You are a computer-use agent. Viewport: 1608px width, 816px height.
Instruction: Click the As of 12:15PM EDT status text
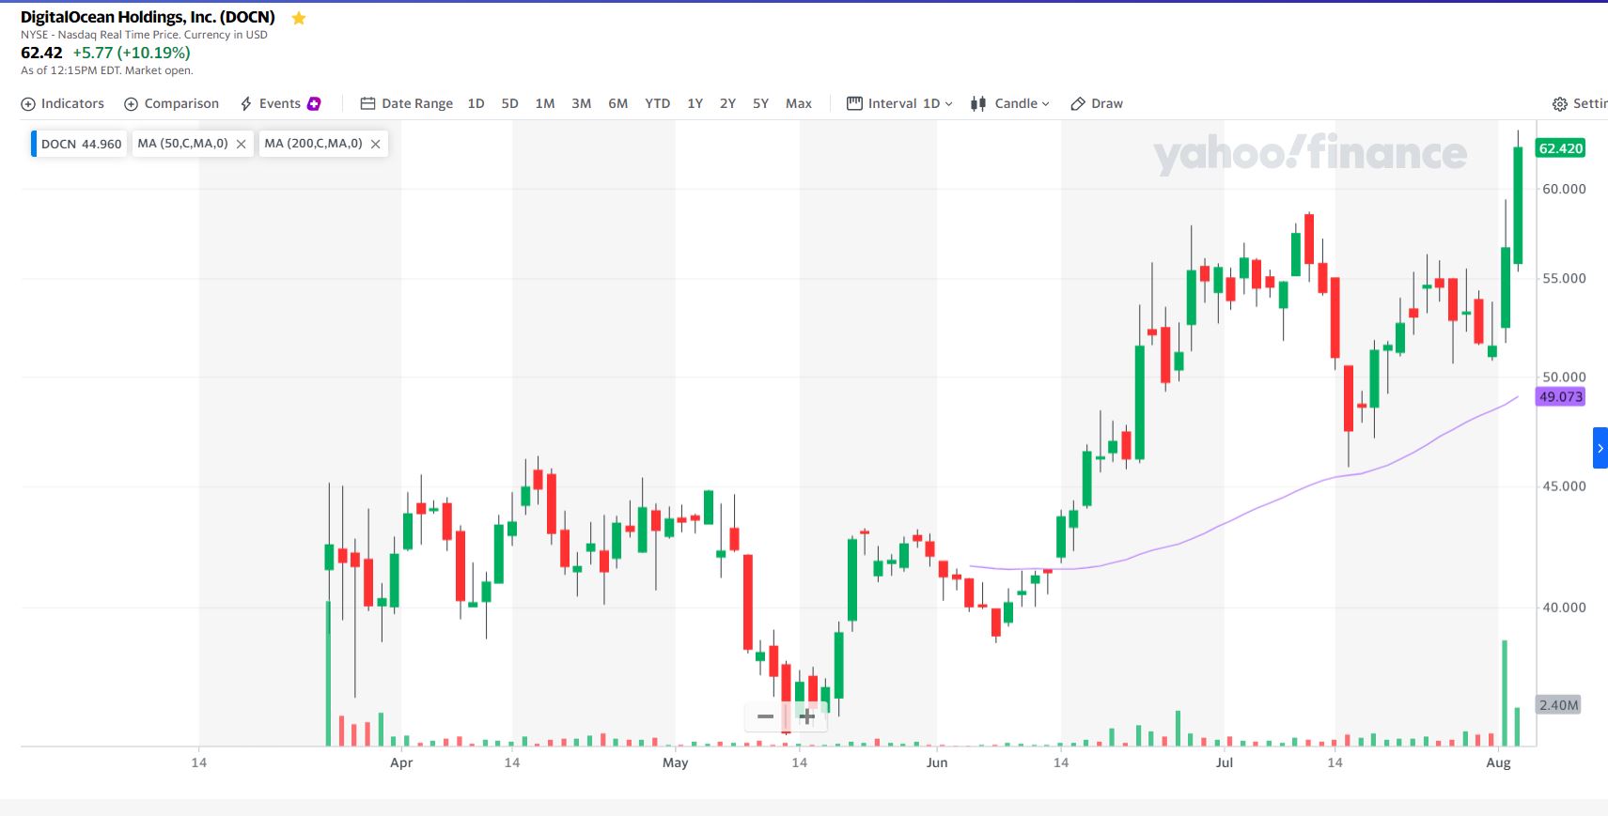coord(107,70)
